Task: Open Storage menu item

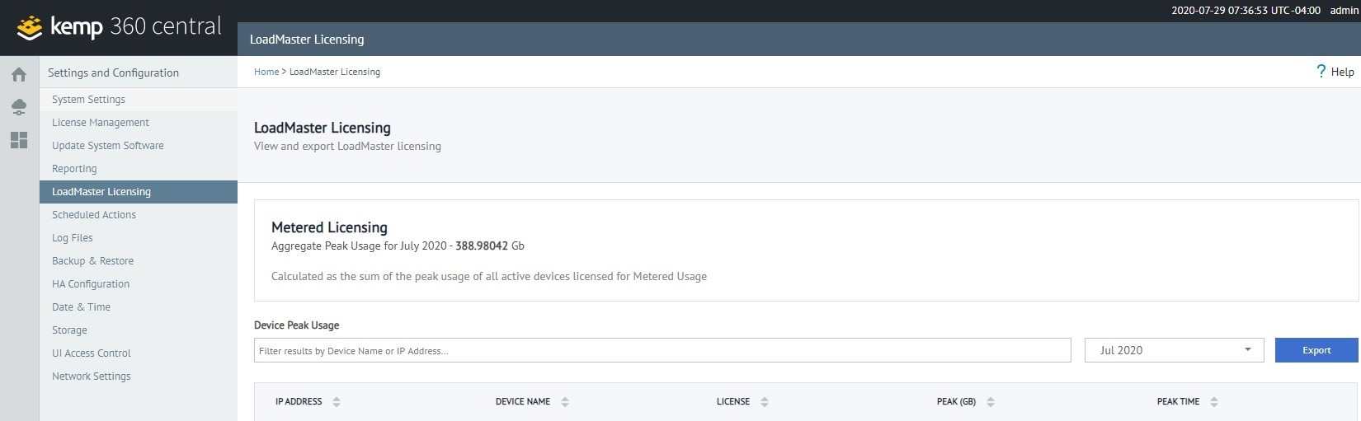Action: 139,330
